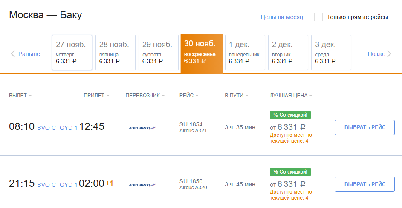
Task: Open SVO C · GYD 1 link of 08:10 flight
Action: click(57, 128)
